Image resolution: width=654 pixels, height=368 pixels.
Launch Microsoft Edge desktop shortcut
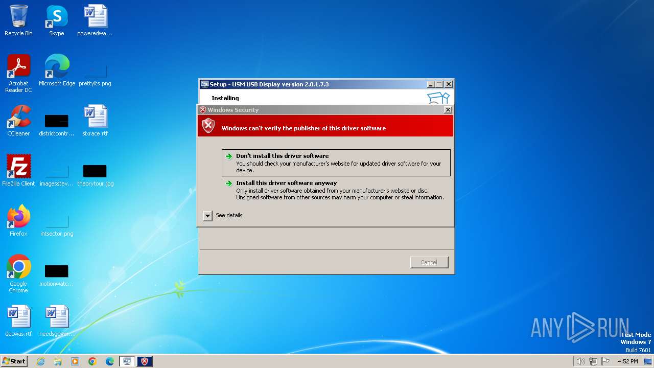click(x=57, y=71)
